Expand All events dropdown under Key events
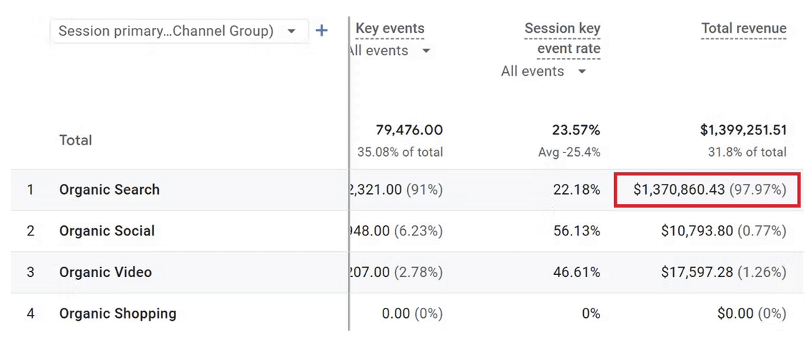 tap(391, 51)
